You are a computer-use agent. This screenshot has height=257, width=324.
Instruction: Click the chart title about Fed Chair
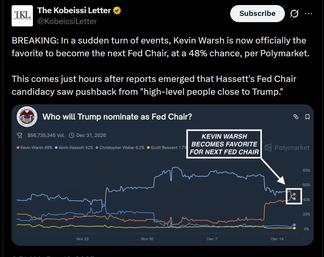pyautogui.click(x=117, y=117)
